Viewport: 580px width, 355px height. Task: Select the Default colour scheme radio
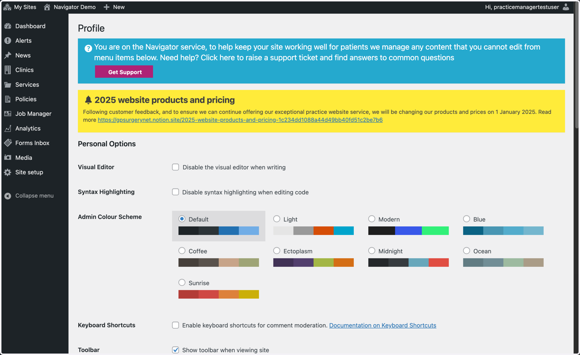tap(182, 219)
